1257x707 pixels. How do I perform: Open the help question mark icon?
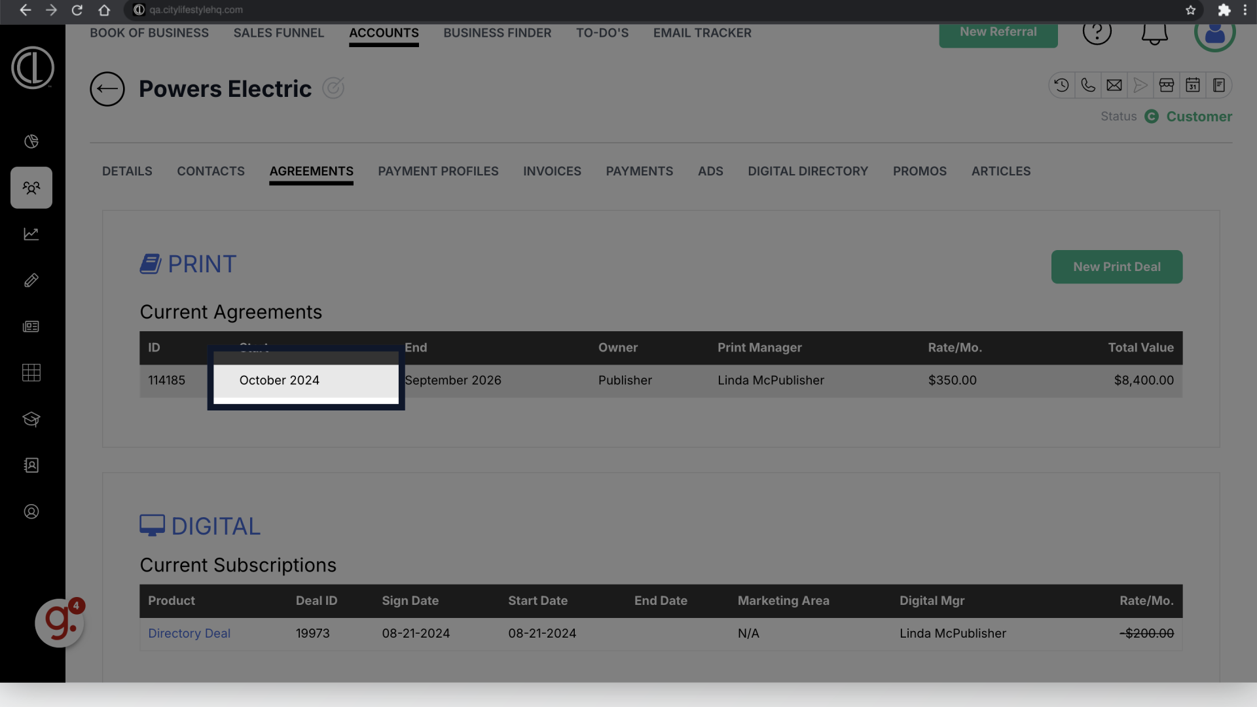point(1097,31)
